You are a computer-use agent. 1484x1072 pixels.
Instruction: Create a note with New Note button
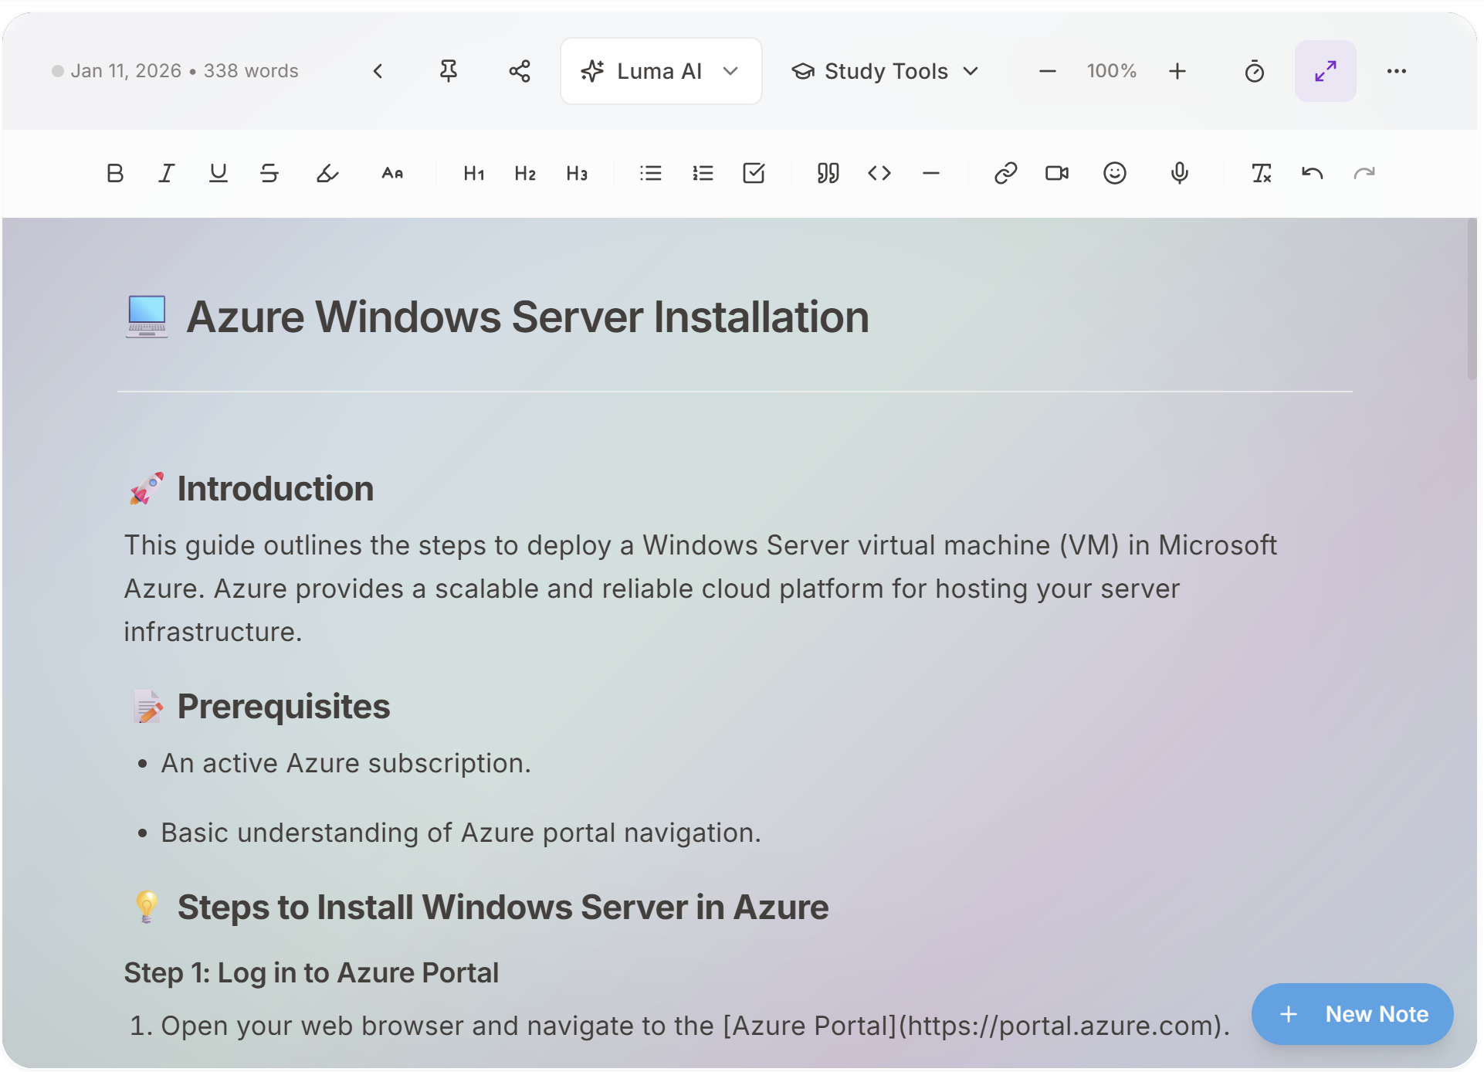pyautogui.click(x=1352, y=1014)
